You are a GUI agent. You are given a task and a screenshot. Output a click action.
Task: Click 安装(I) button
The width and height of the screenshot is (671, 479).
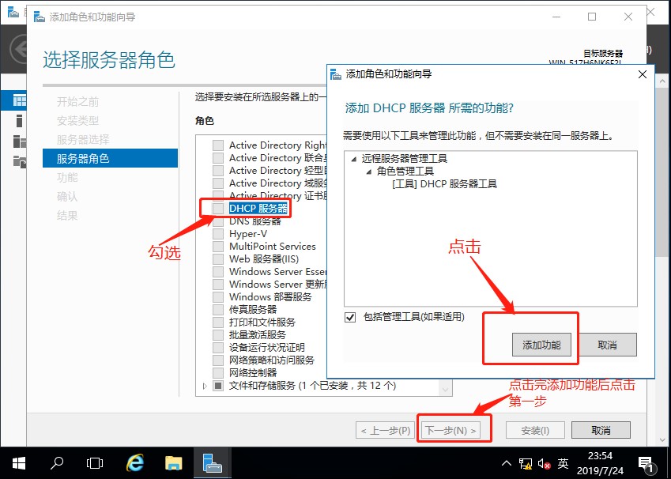(535, 430)
